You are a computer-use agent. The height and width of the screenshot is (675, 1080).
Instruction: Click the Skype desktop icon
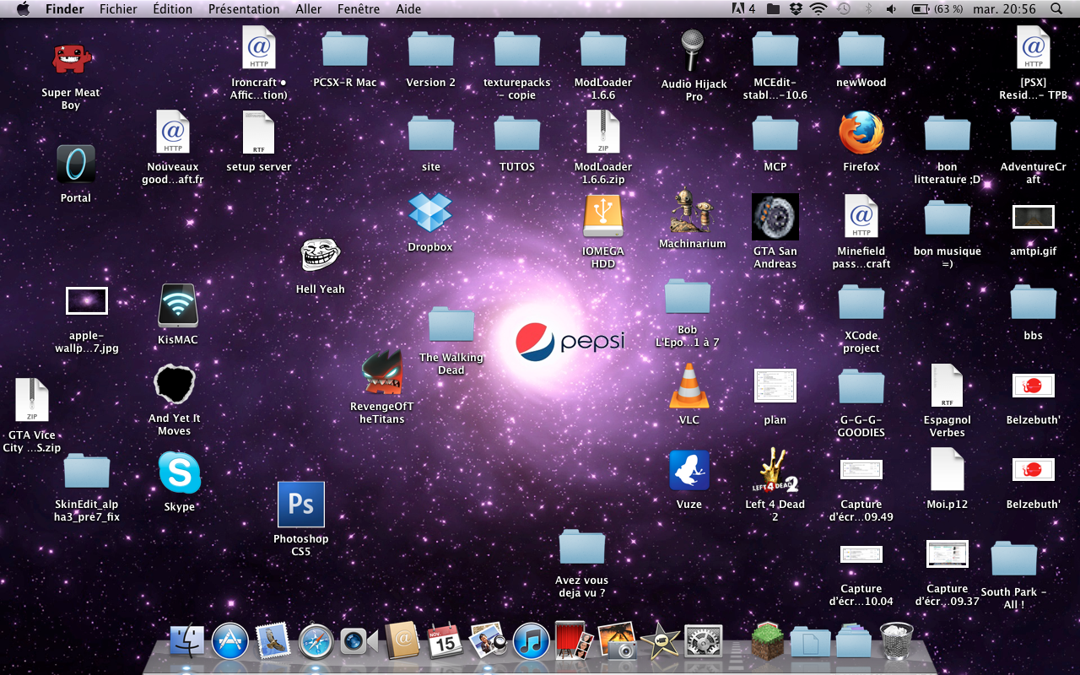click(180, 472)
